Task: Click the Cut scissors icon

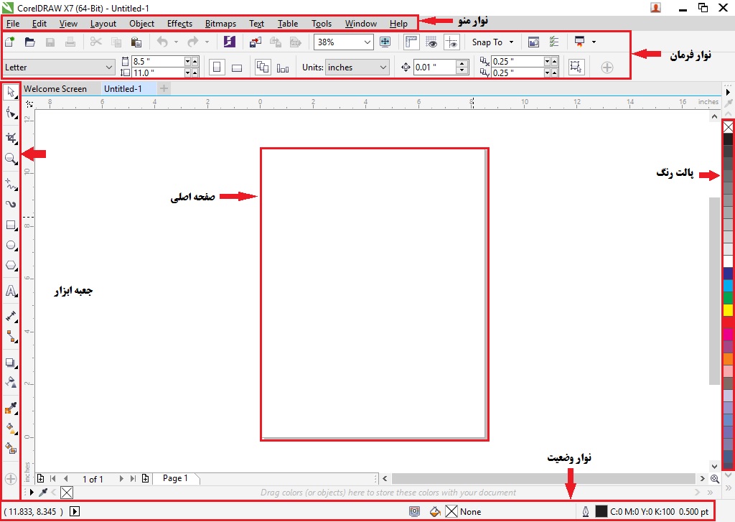Action: [x=96, y=42]
